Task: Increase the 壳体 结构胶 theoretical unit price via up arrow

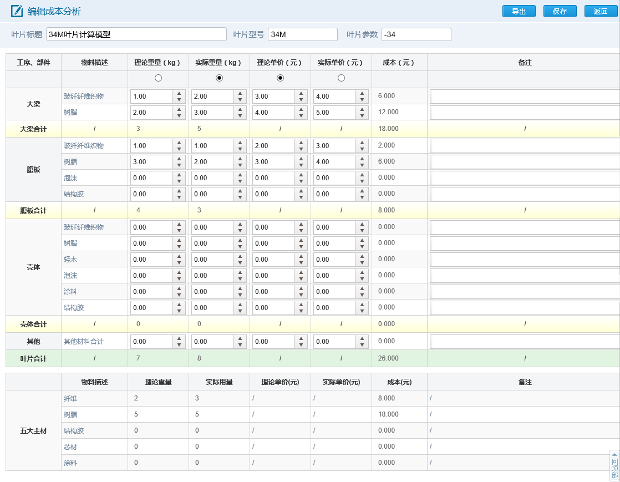Action: (x=301, y=305)
